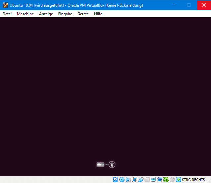211x183 pixels.
Task: Click the shared folders status icon
Action: tap(147, 179)
